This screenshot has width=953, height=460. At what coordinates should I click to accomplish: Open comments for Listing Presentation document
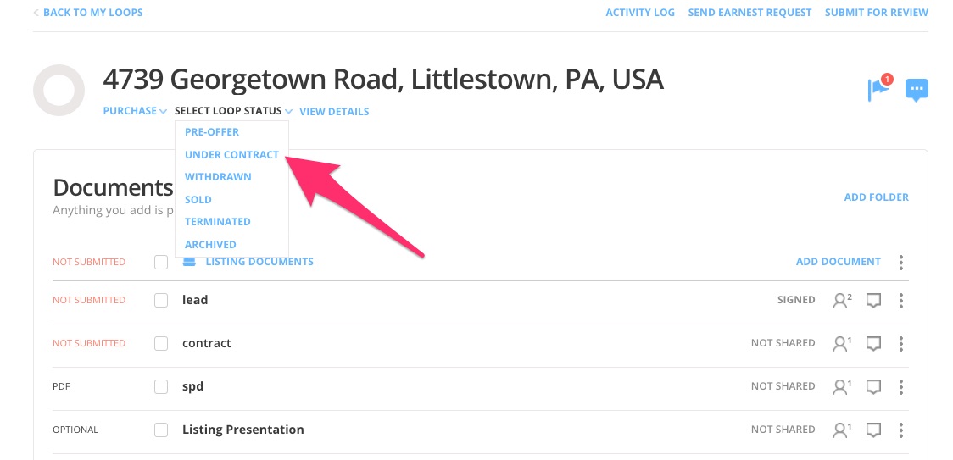874,430
